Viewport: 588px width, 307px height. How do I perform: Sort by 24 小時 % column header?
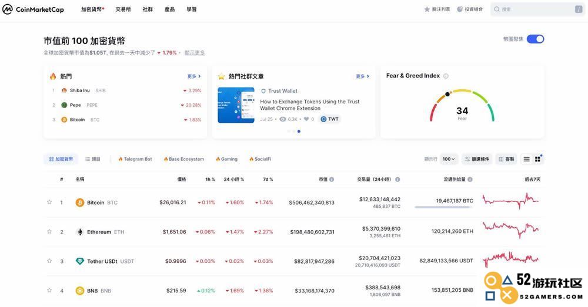(233, 180)
